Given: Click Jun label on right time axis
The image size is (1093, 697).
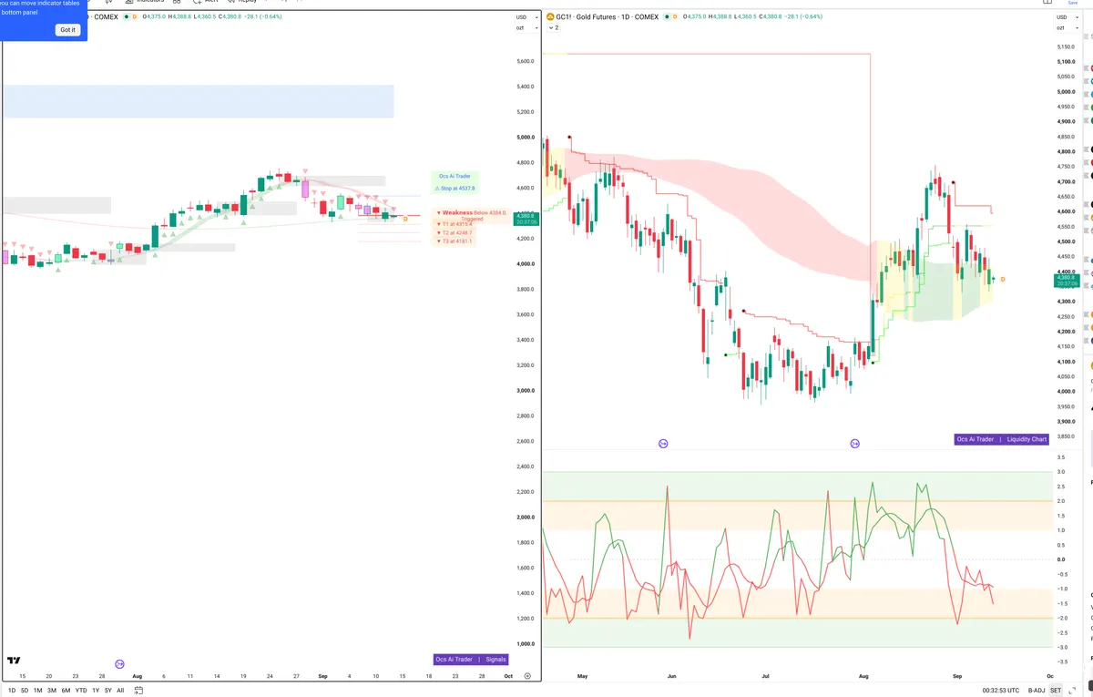Looking at the screenshot, I should pyautogui.click(x=672, y=677).
